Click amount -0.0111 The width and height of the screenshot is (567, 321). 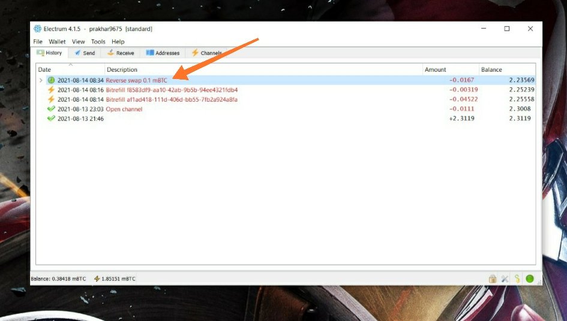click(461, 108)
